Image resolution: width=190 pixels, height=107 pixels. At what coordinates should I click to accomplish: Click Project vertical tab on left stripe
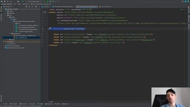point(1,9)
